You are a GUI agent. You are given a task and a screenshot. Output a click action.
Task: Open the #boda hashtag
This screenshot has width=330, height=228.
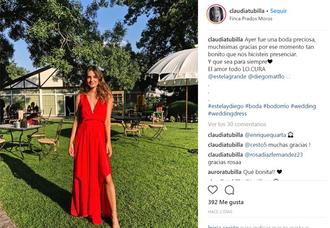coord(253,106)
